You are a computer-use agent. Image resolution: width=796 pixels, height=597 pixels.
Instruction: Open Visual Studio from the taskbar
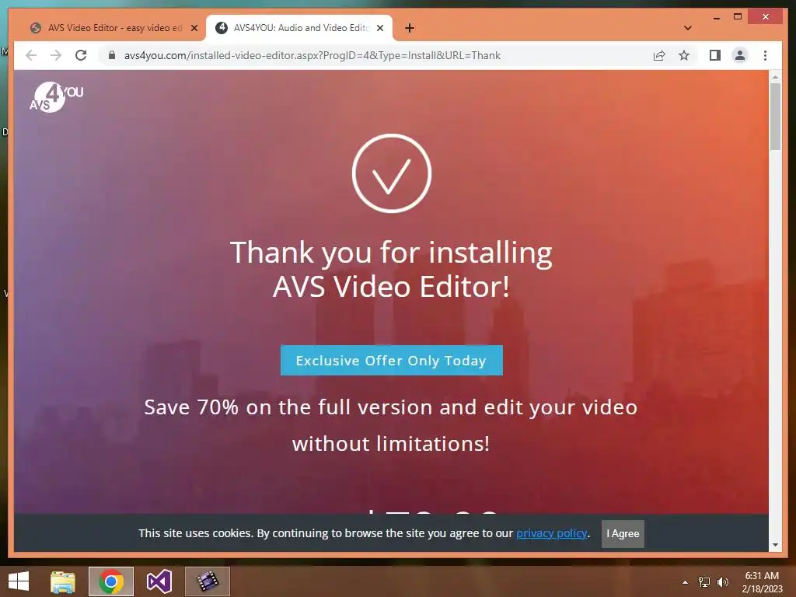tap(159, 581)
